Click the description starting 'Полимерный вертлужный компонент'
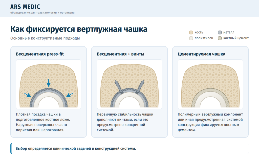Viewport: 259px width, 167px height. pos(210,122)
